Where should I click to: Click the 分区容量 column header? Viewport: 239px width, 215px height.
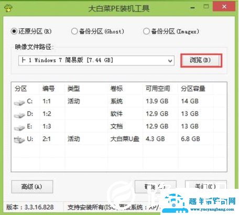click(x=193, y=88)
